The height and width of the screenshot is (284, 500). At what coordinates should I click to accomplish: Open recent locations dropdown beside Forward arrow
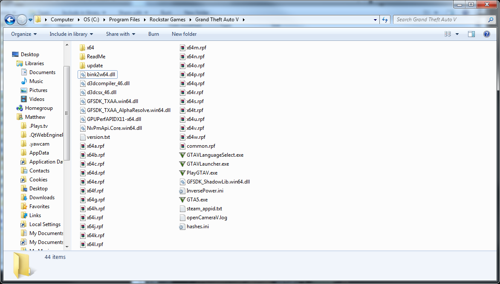click(30, 20)
